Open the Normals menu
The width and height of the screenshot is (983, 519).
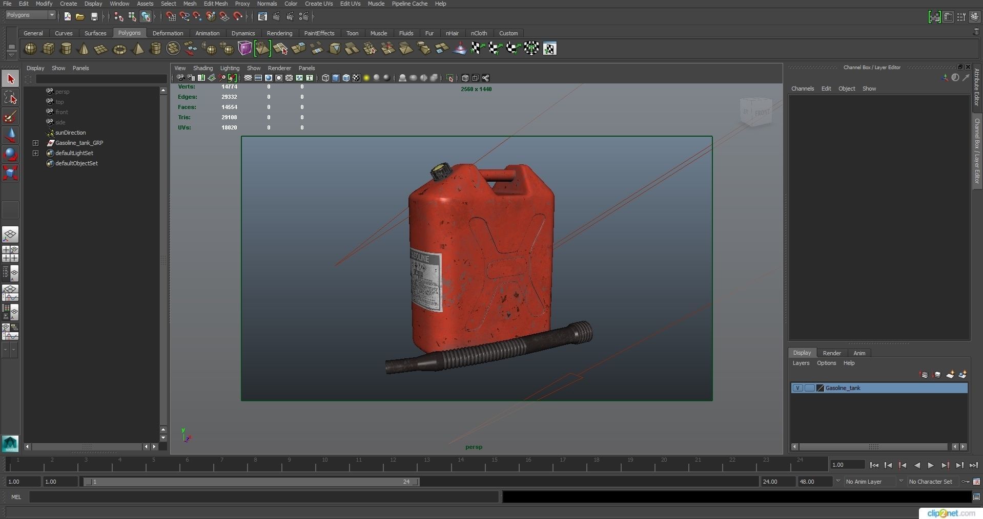click(267, 4)
